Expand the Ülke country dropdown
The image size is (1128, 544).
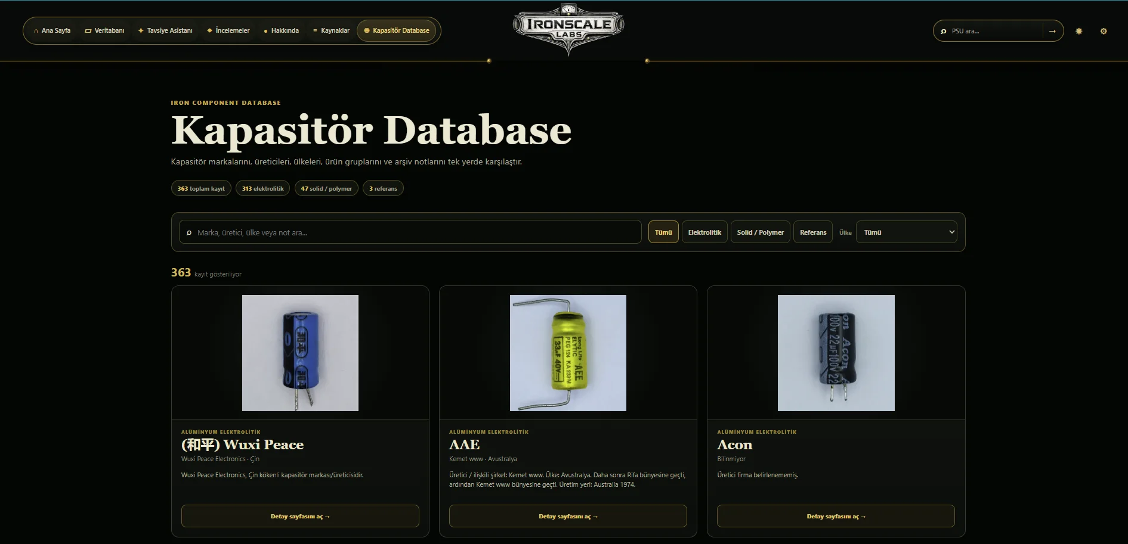point(907,232)
